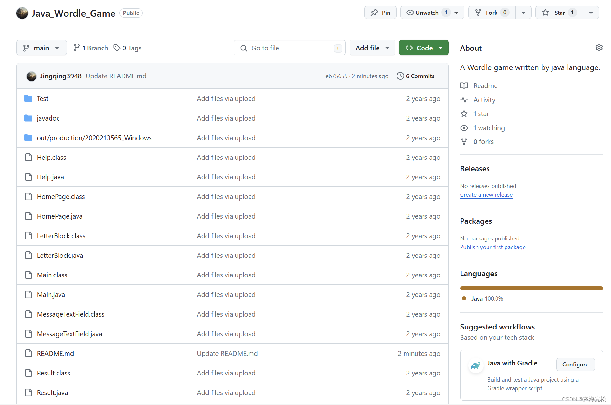Click the Gradle elephant icon

point(476,365)
